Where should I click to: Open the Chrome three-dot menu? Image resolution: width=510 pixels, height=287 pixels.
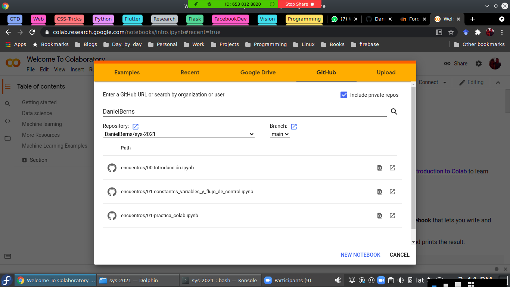pyautogui.click(x=501, y=32)
